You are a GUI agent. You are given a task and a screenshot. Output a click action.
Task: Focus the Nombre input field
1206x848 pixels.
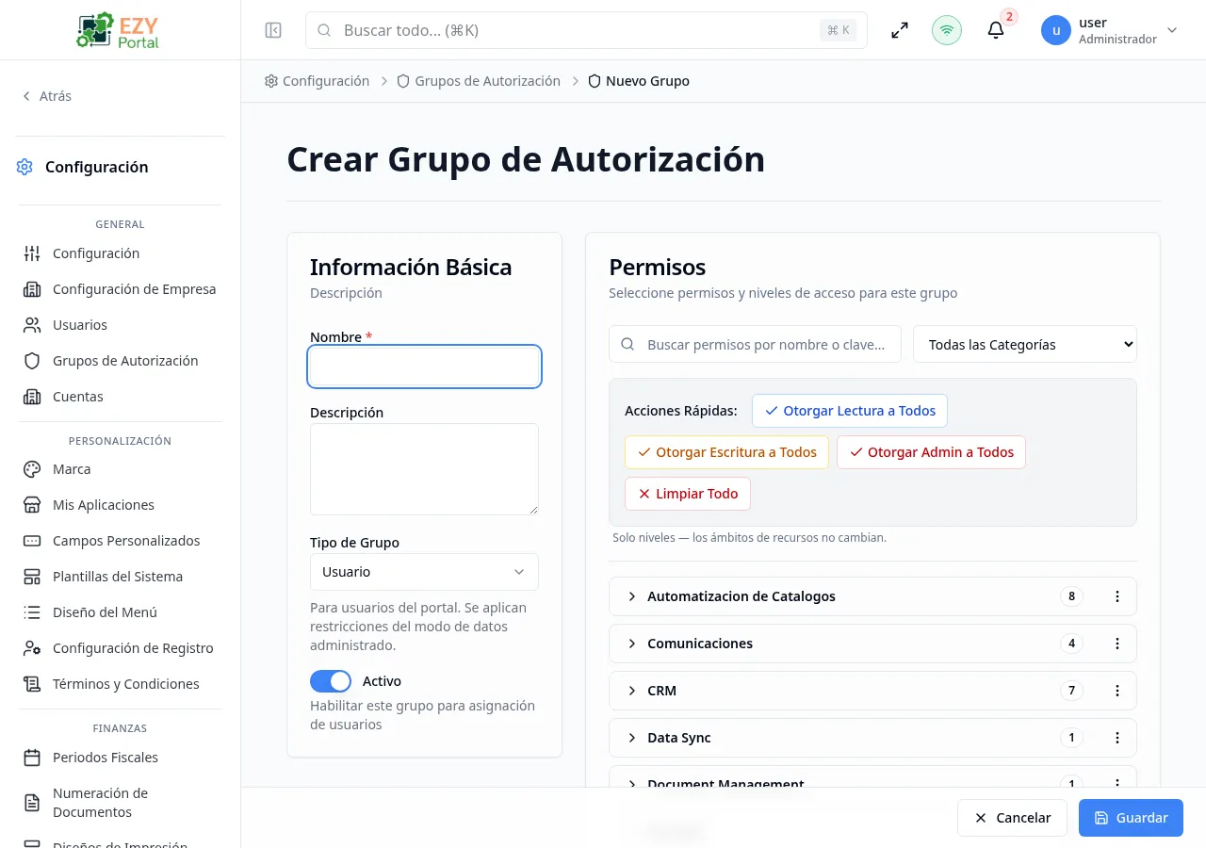[x=424, y=367]
